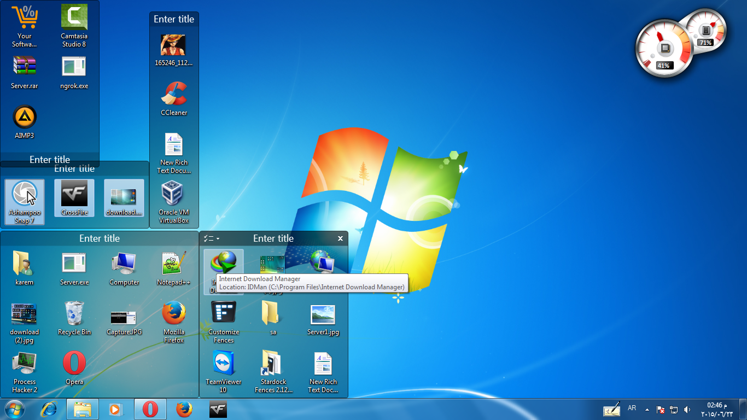The height and width of the screenshot is (420, 747).
Task: Open the network connection tray icon
Action: click(x=674, y=409)
